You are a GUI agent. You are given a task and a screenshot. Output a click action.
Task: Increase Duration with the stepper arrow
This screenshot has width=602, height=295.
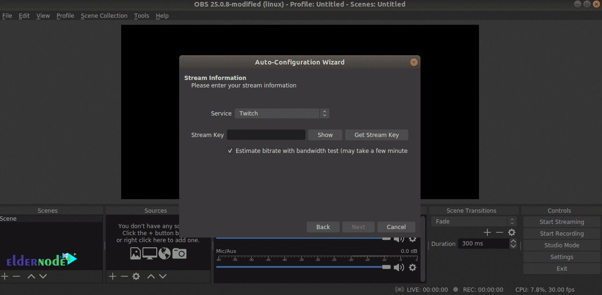tap(513, 241)
